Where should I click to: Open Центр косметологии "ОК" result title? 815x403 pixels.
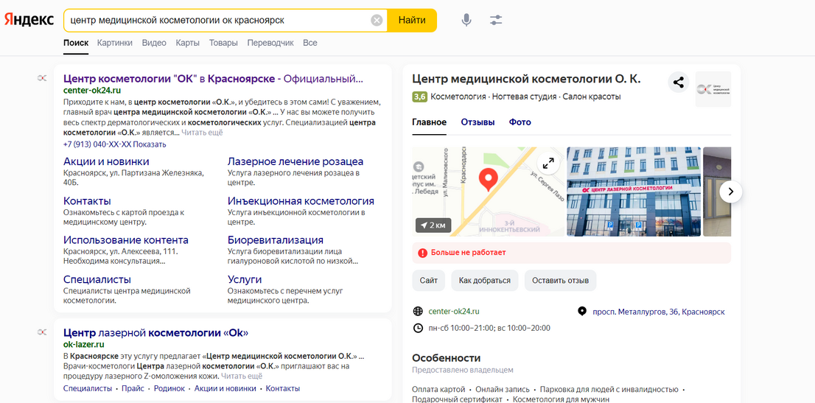point(213,79)
